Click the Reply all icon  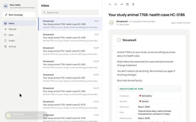(x=116, y=4)
